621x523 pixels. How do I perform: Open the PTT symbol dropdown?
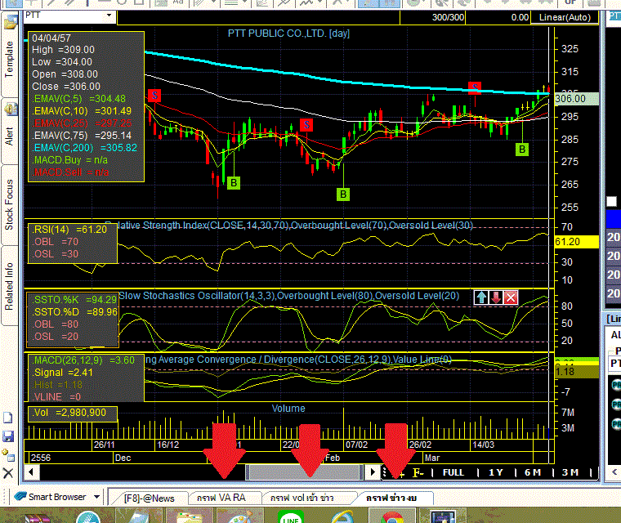click(109, 16)
